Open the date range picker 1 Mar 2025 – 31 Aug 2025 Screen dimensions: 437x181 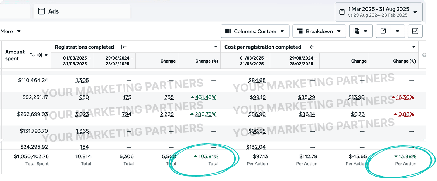coord(378,12)
